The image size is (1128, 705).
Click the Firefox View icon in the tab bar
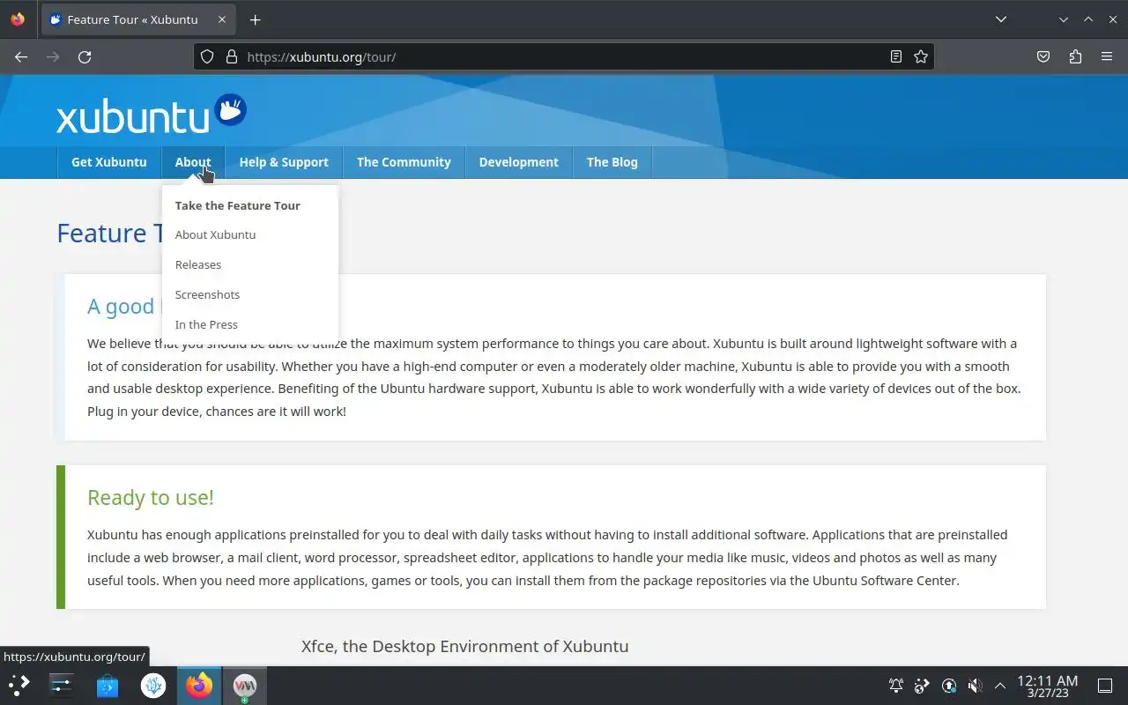(x=18, y=19)
